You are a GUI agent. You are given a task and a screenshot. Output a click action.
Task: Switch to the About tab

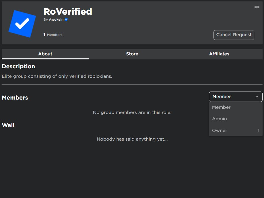[45, 54]
